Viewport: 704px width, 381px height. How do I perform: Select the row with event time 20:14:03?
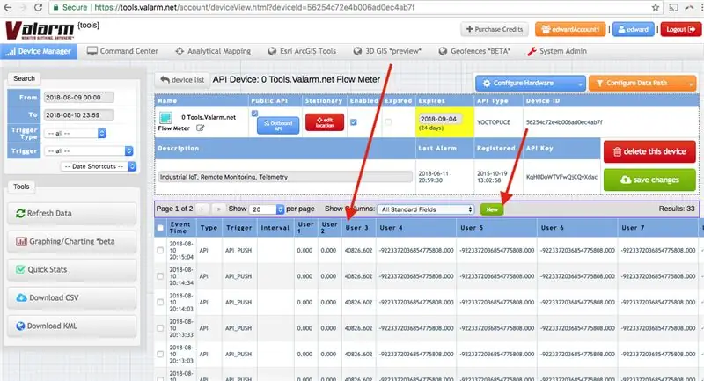160,303
